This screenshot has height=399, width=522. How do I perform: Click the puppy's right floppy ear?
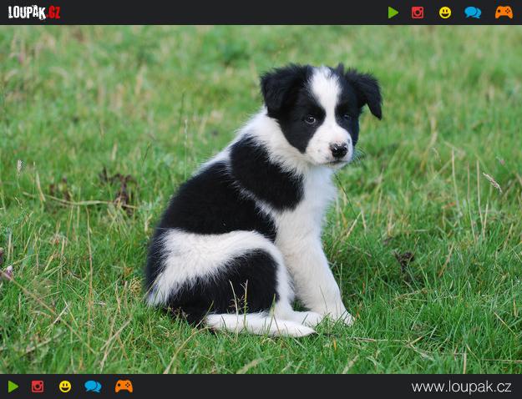tap(366, 90)
